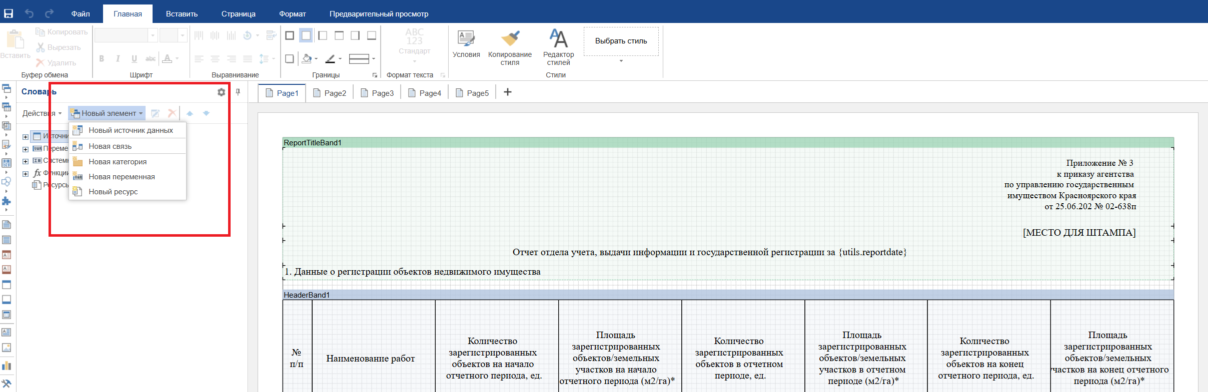Click toolbox setup hammer-wrench icon
The image size is (1208, 392).
coord(7,384)
